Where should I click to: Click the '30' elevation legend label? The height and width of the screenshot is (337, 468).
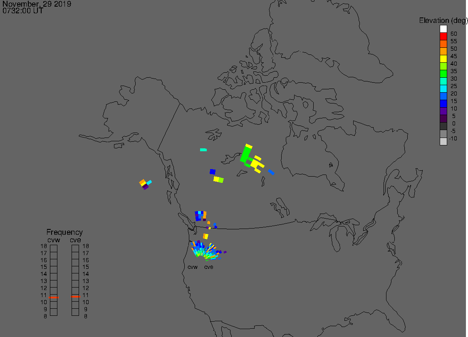tap(454, 79)
